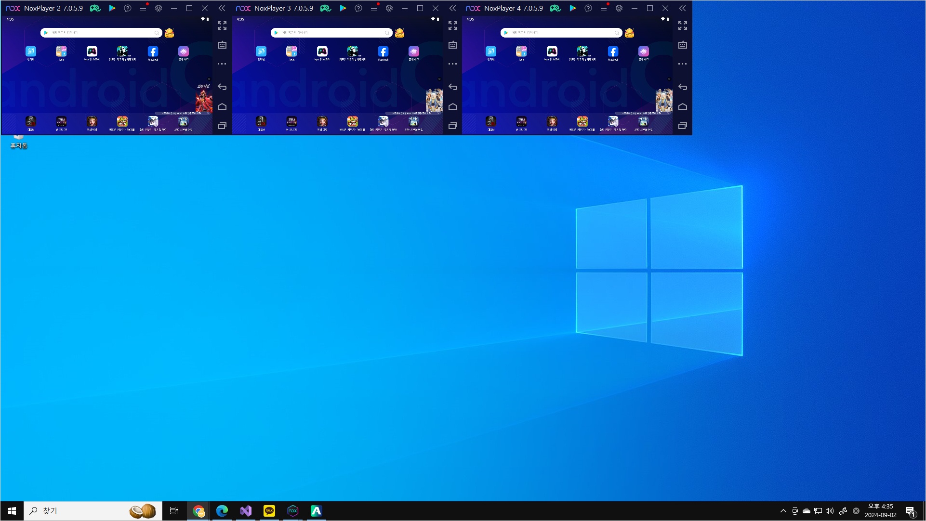This screenshot has width=926, height=521.
Task: Click fullscreen icon in NoxPlayer 3 sidebar
Action: pos(453,26)
